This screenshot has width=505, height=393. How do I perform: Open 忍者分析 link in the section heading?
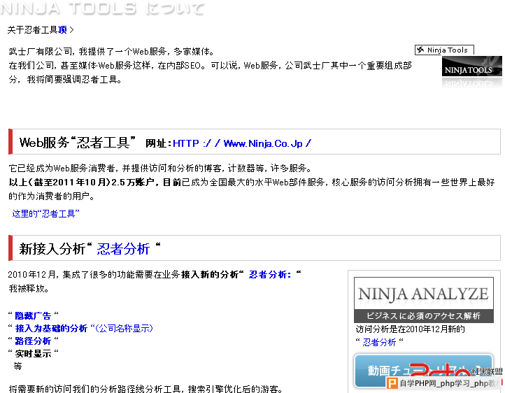point(123,249)
